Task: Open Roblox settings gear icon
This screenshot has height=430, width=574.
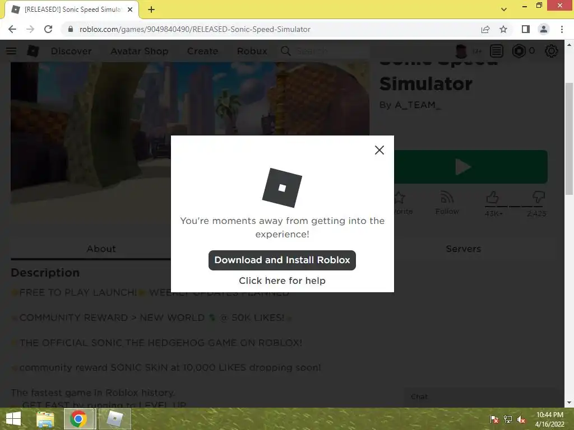Action: point(552,51)
